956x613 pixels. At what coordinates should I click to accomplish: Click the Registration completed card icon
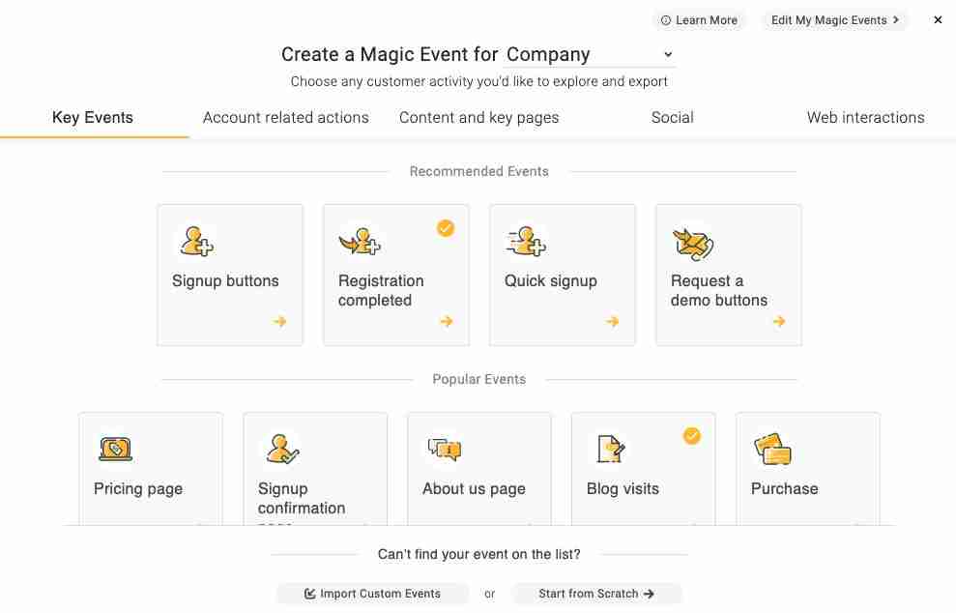tap(360, 242)
